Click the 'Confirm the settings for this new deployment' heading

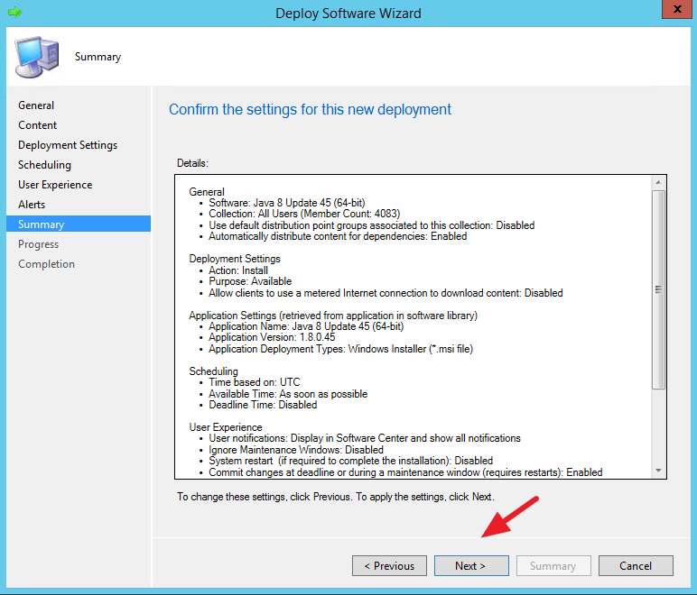pos(310,110)
